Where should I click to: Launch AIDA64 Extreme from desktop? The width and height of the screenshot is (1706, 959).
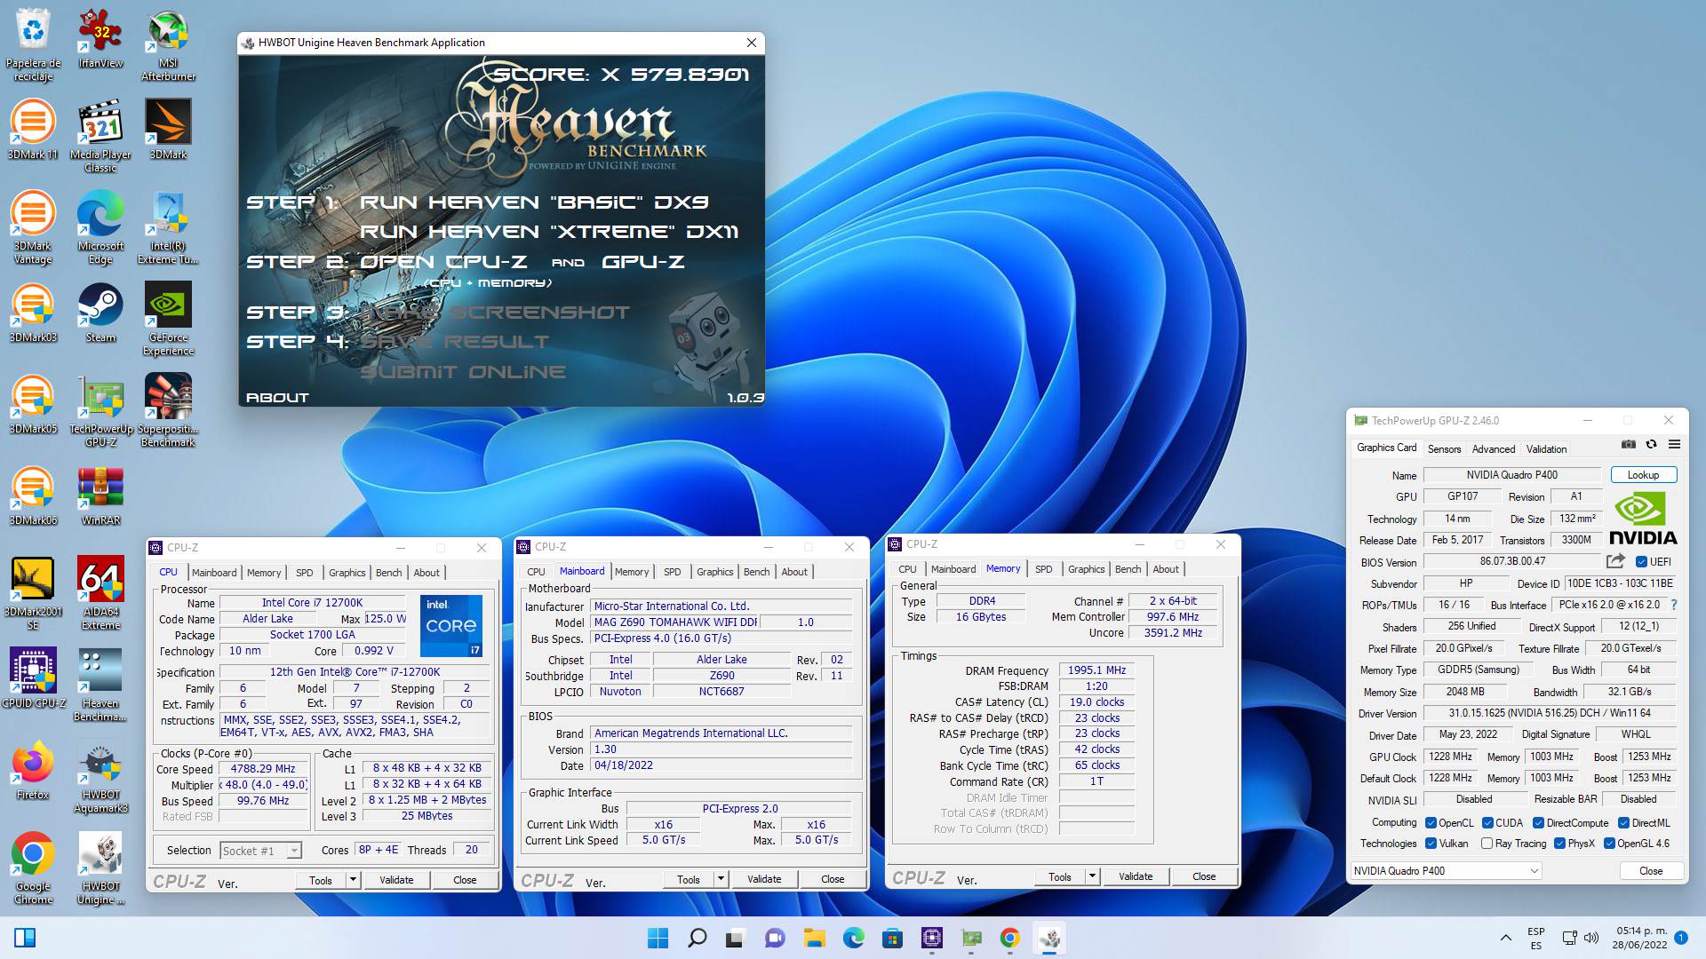point(100,593)
